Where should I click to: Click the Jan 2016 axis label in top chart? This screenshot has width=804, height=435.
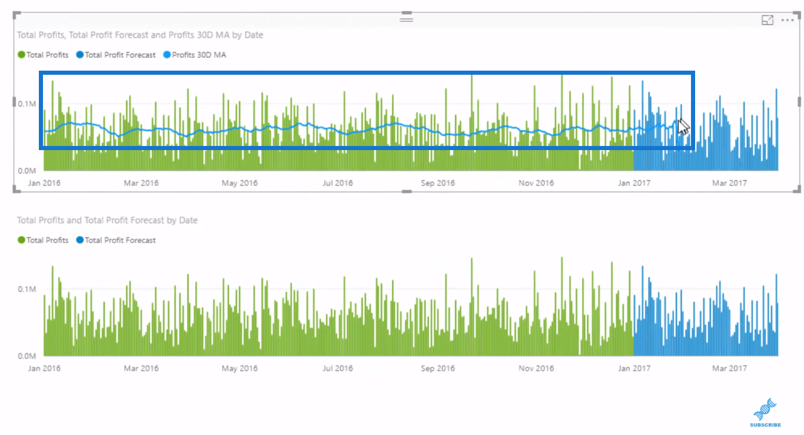pos(44,183)
